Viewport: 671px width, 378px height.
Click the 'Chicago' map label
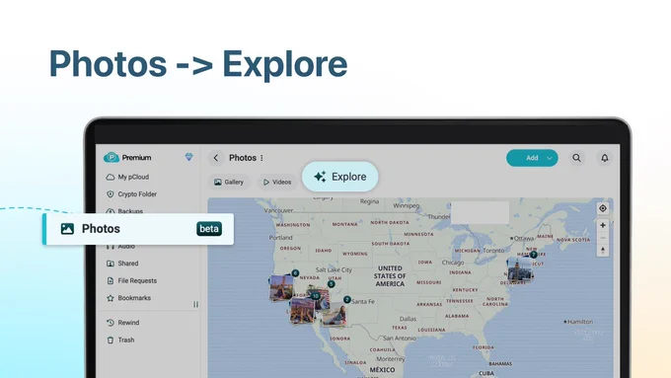[x=453, y=263]
